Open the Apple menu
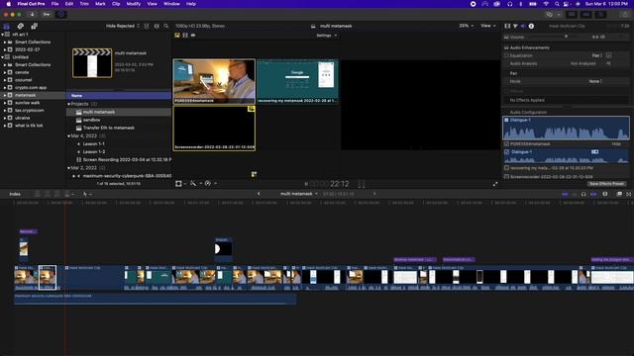The height and width of the screenshot is (356, 634). pos(9,4)
